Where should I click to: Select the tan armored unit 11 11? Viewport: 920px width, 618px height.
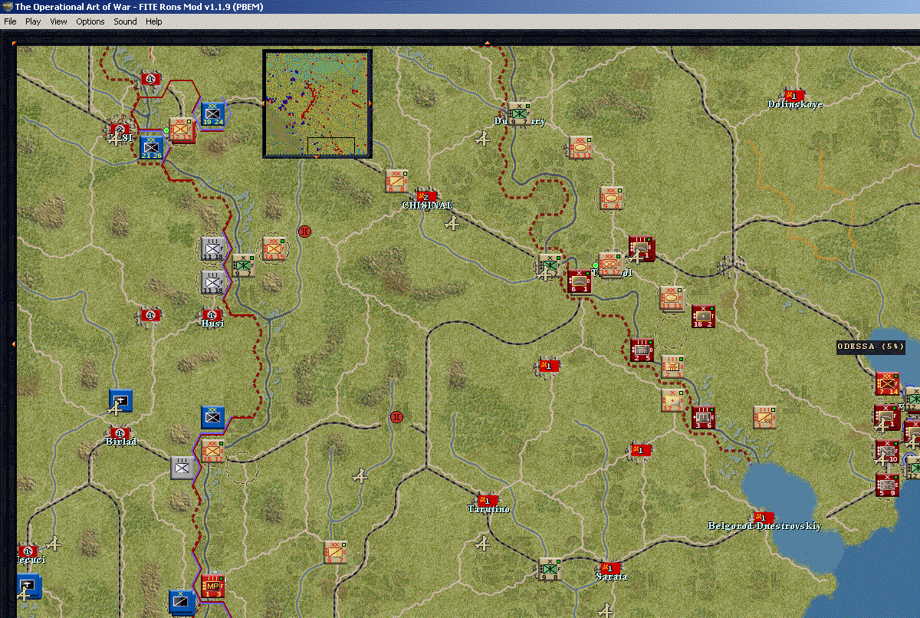click(x=672, y=298)
